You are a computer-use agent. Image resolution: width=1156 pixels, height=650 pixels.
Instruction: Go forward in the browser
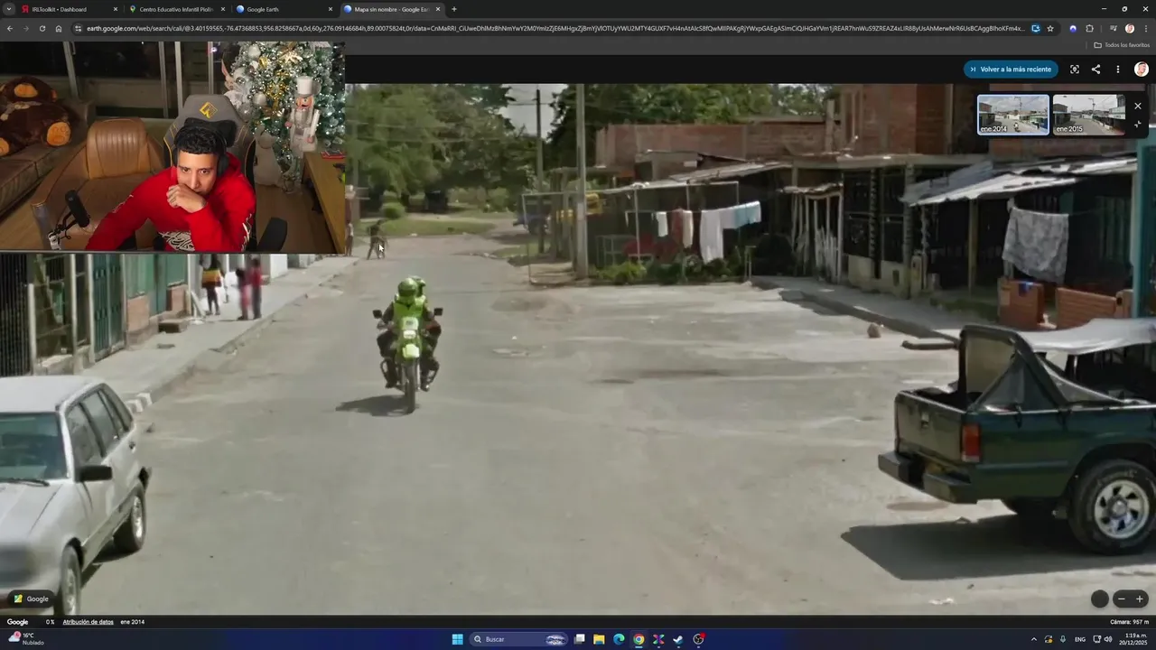(25, 28)
